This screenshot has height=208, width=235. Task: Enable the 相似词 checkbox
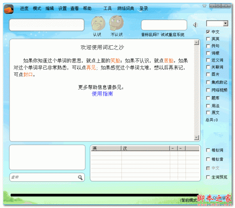[x=208, y=150]
